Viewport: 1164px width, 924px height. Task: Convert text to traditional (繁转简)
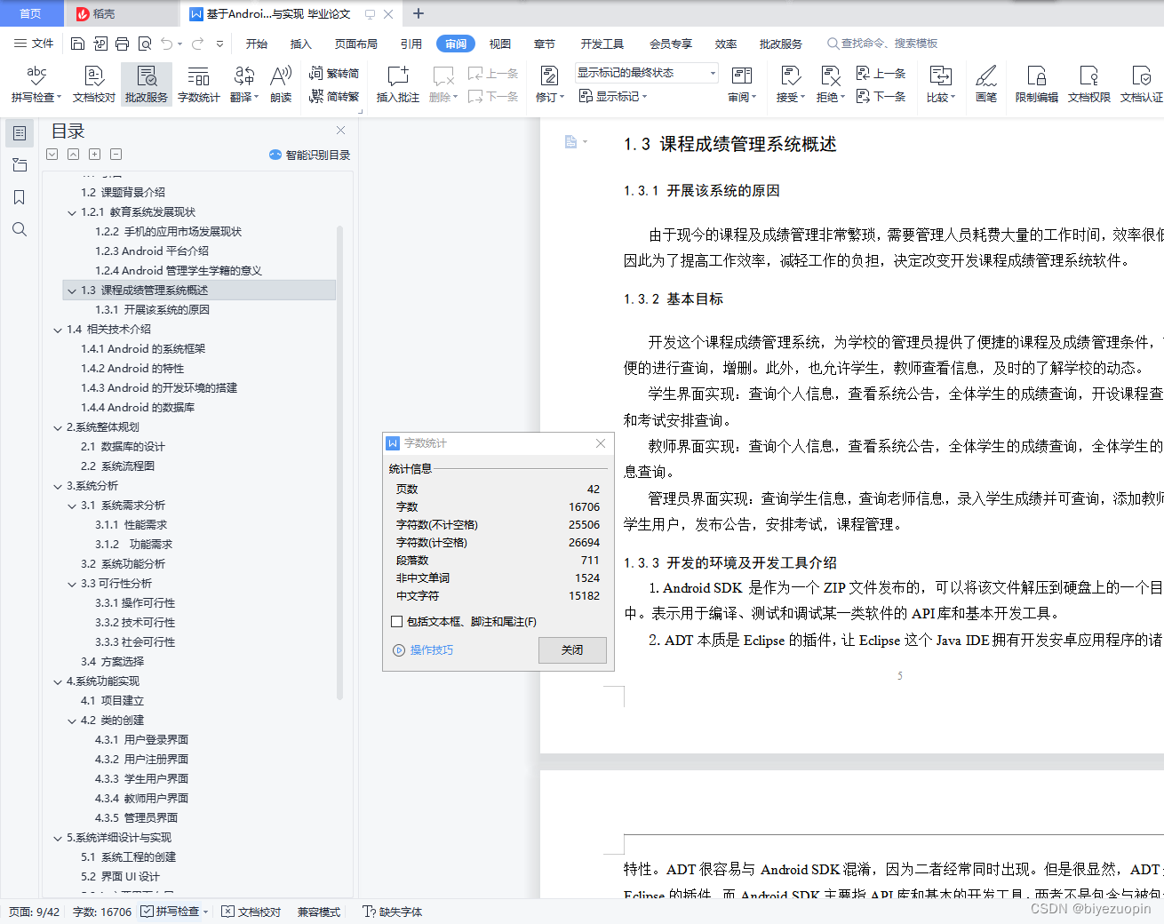point(334,74)
